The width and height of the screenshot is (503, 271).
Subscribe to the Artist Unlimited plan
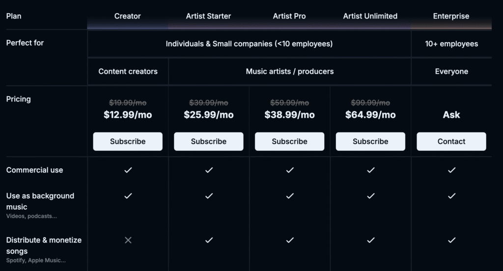tap(370, 141)
